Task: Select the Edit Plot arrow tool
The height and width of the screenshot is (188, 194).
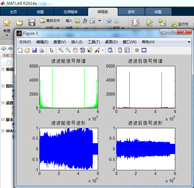Action: (52, 50)
